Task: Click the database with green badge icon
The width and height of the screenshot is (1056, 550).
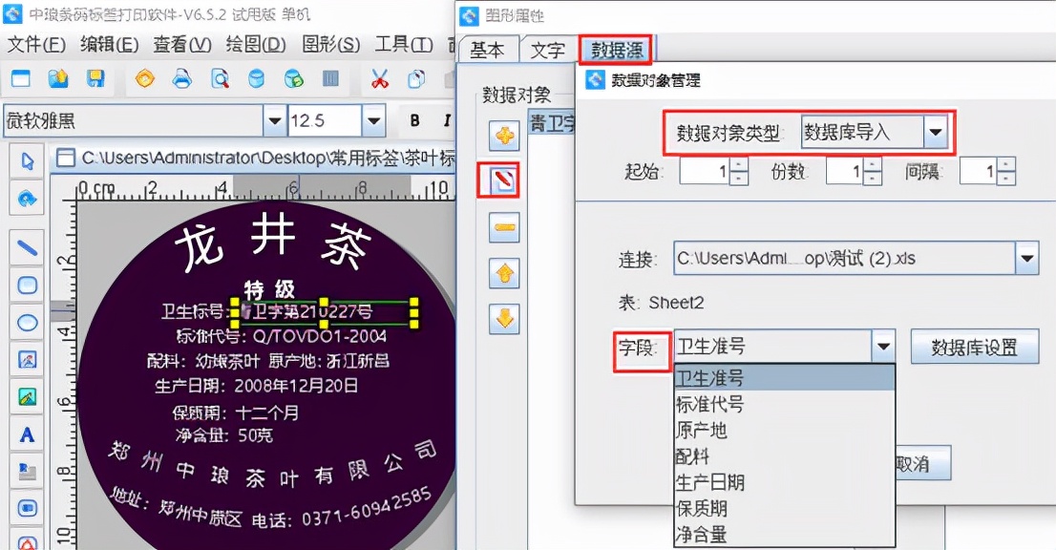Action: (x=294, y=79)
